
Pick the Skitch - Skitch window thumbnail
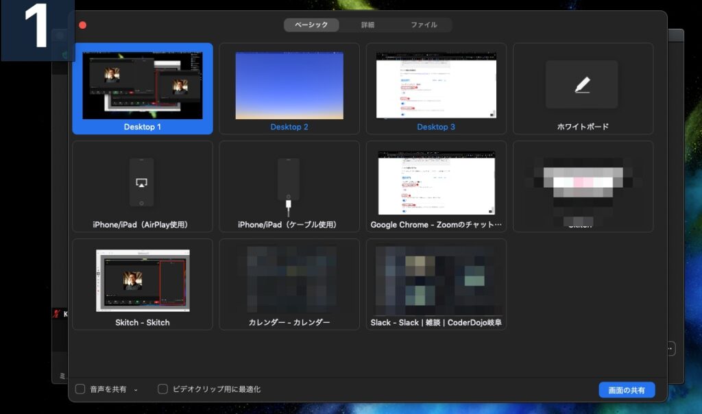point(143,280)
